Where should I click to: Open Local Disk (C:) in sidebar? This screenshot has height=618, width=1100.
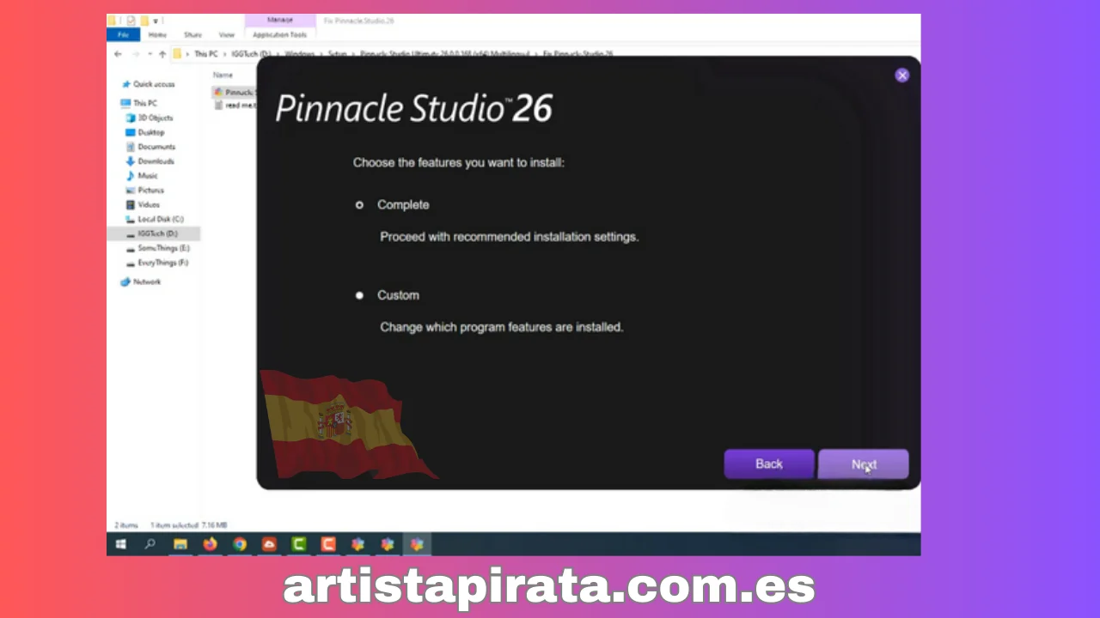click(x=160, y=219)
